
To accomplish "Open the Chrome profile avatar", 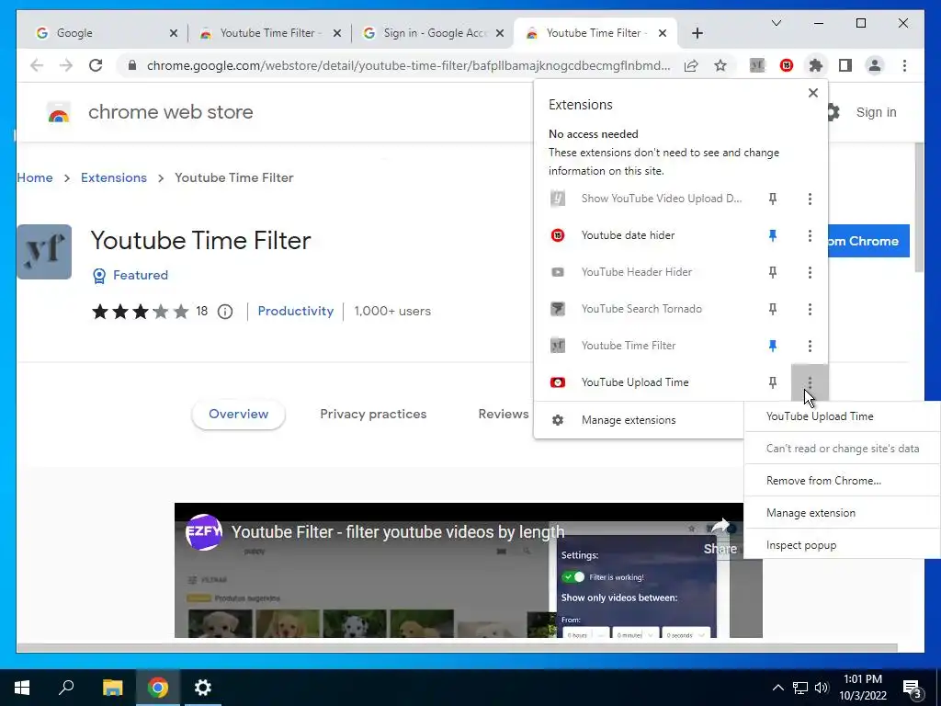I will tap(875, 65).
